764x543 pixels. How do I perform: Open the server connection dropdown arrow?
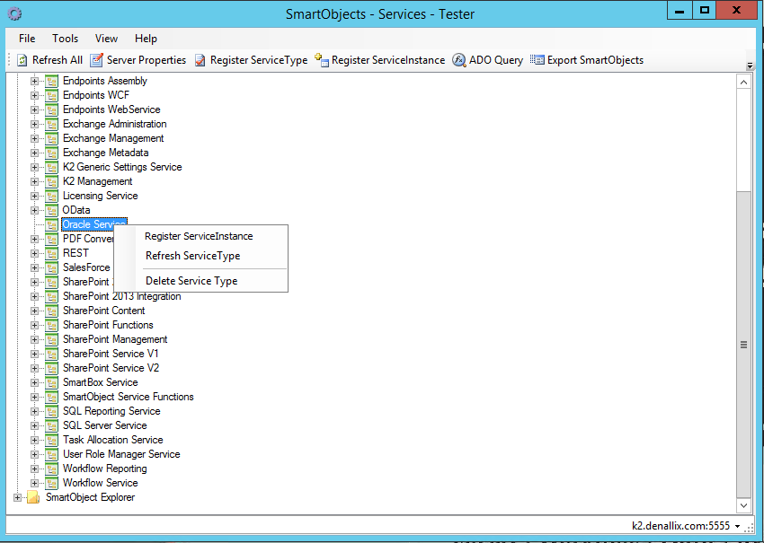click(x=737, y=527)
